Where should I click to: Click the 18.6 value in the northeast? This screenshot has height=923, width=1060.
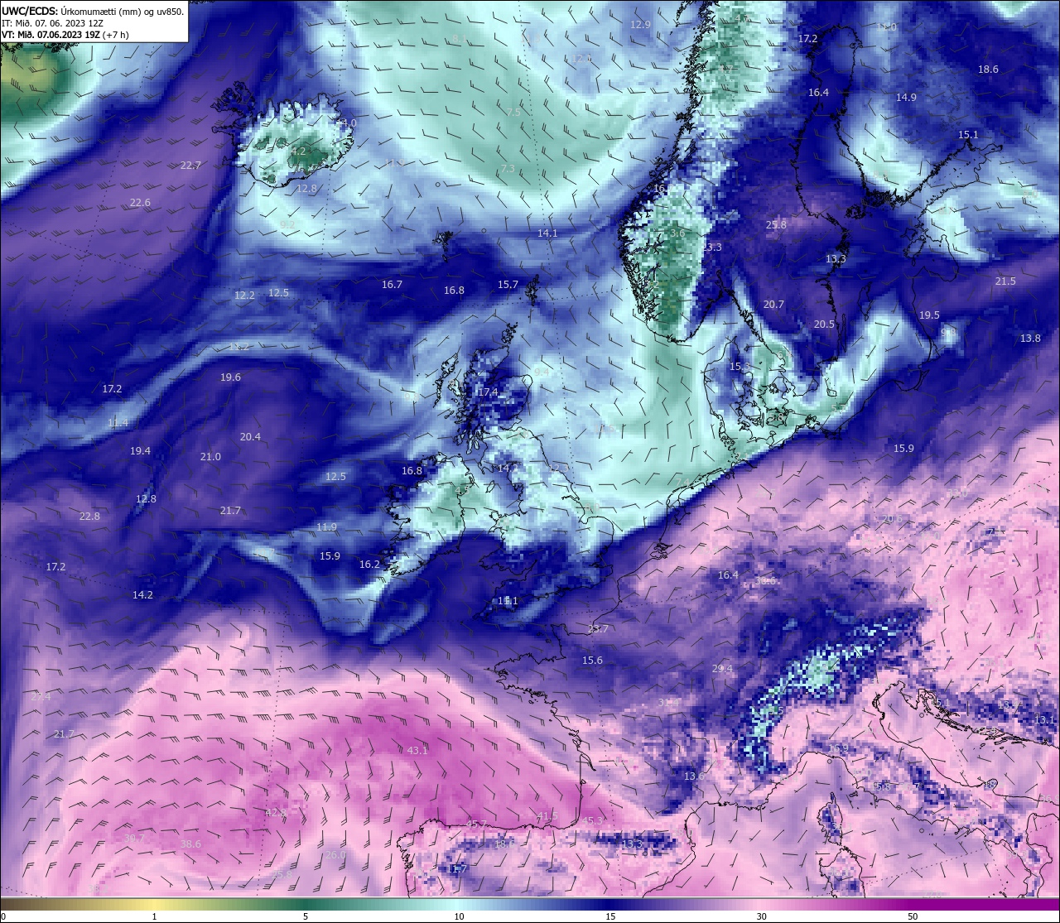[988, 70]
